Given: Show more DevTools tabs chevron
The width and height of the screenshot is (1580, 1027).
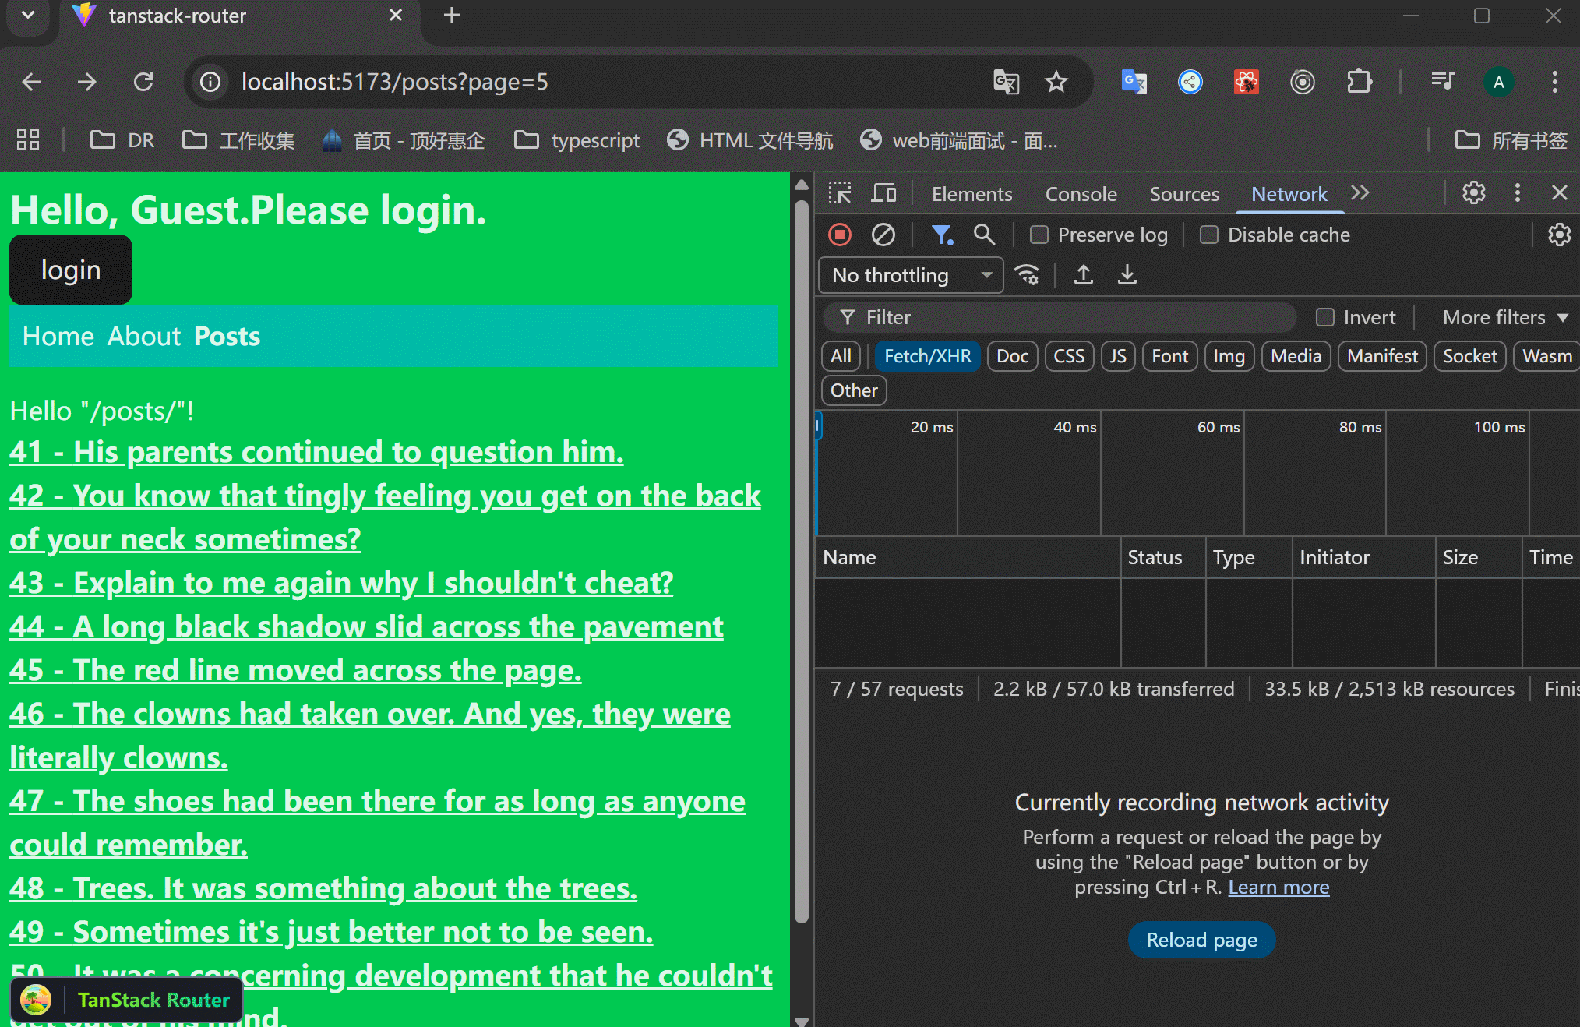Looking at the screenshot, I should 1360,193.
